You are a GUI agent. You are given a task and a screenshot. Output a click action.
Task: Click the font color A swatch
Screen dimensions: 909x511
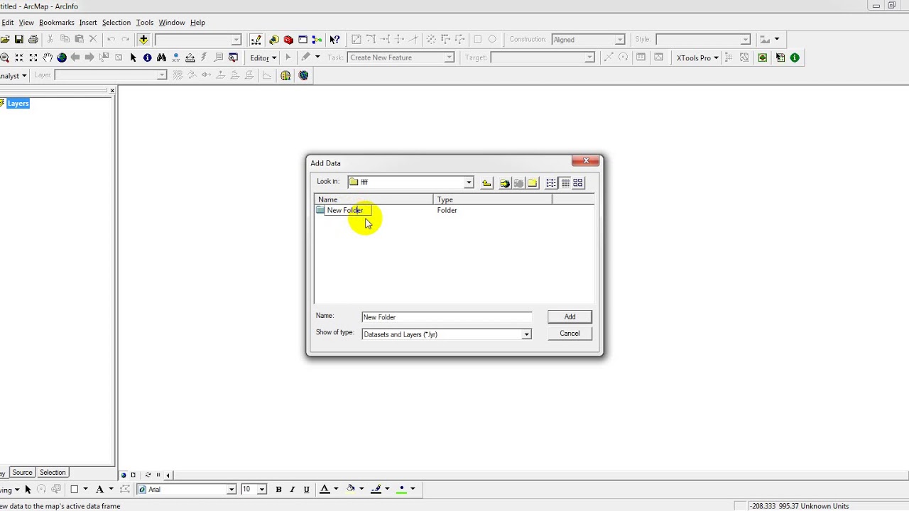325,489
